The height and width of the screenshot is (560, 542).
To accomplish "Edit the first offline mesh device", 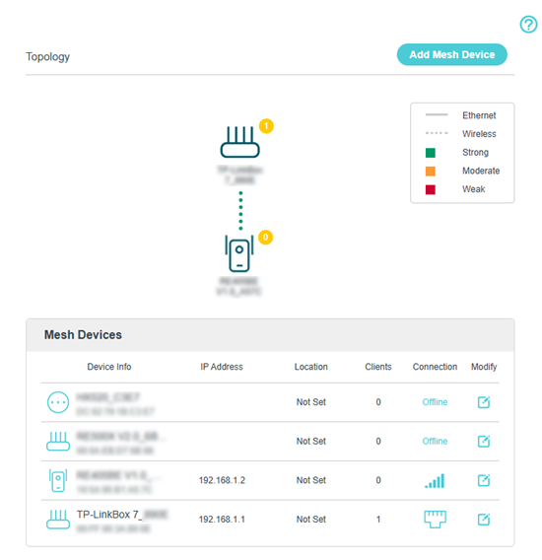I will click(484, 402).
